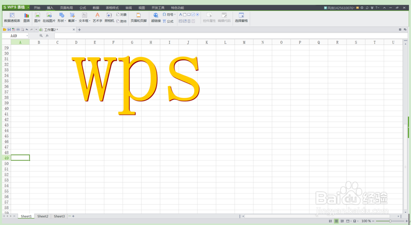Open the help '?' dropdown
The image size is (411, 225).
[377, 8]
